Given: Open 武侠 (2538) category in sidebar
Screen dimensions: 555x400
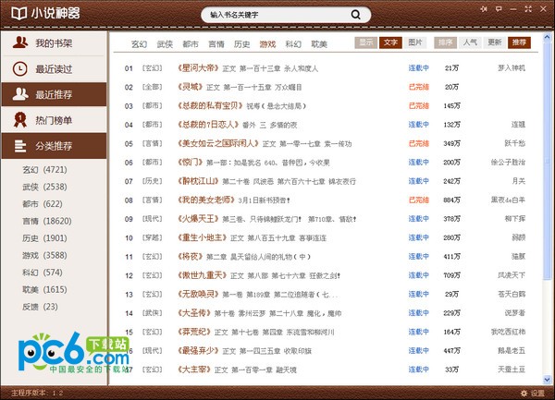Looking at the screenshot, I should tap(44, 187).
